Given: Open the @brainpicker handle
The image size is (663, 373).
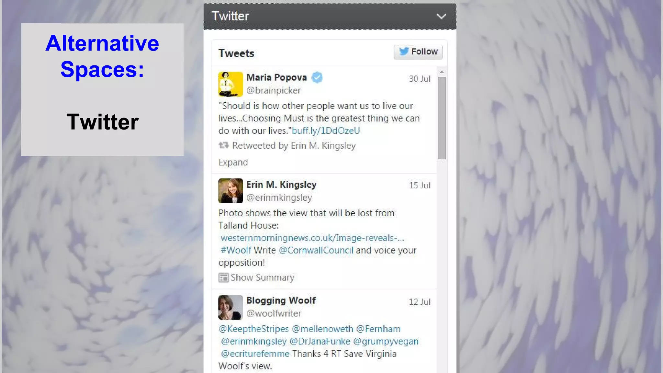Looking at the screenshot, I should pos(274,90).
